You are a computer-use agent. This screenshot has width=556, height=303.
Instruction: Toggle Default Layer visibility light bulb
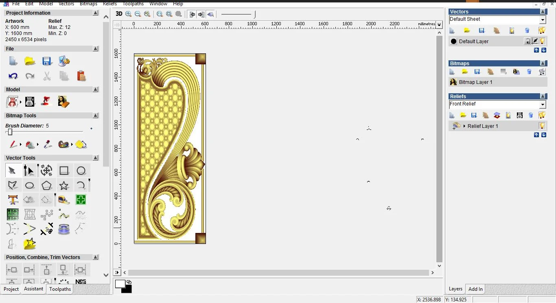click(x=542, y=41)
